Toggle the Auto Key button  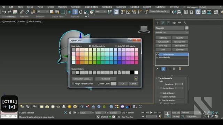(x=176, y=112)
